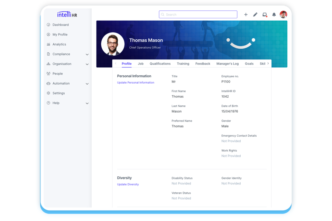Click Gender Identity Not Provided value

click(x=231, y=183)
